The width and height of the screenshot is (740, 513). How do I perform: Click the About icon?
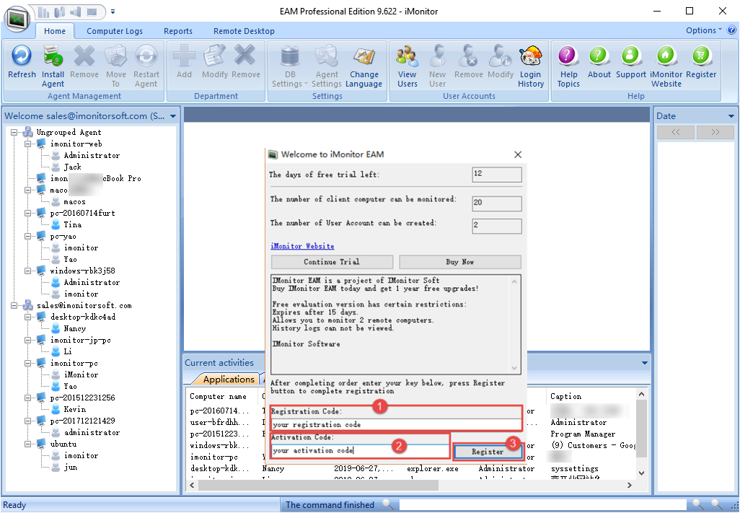pos(599,61)
